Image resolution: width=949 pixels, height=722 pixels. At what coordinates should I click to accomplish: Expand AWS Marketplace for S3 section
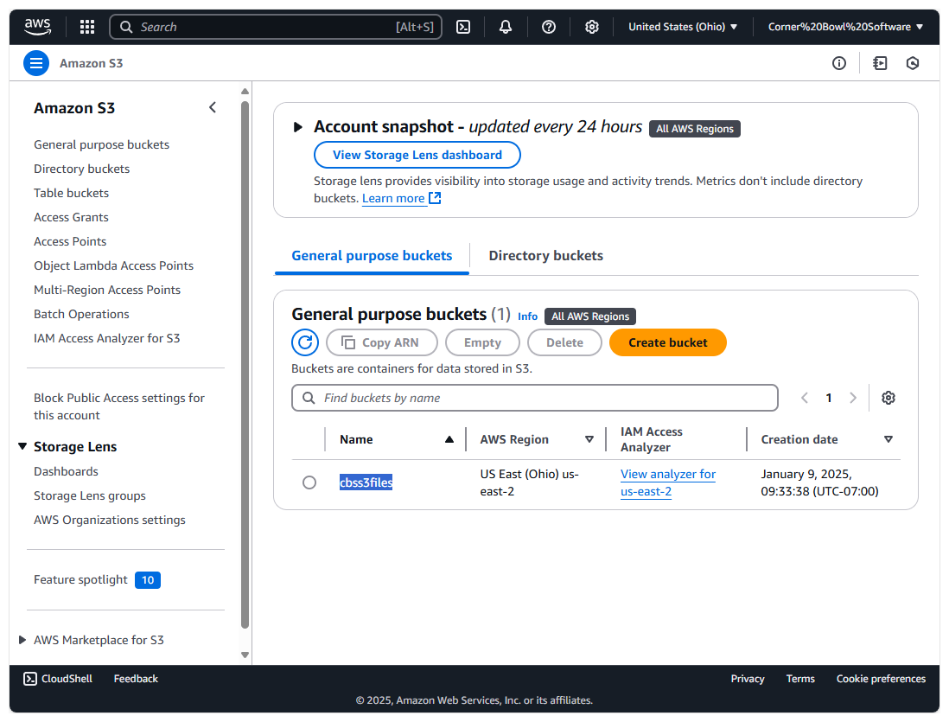pyautogui.click(x=22, y=640)
